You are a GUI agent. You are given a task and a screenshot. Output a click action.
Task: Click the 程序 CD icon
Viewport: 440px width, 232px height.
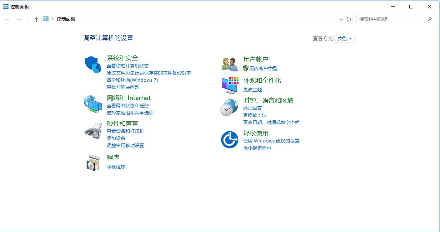(92, 162)
